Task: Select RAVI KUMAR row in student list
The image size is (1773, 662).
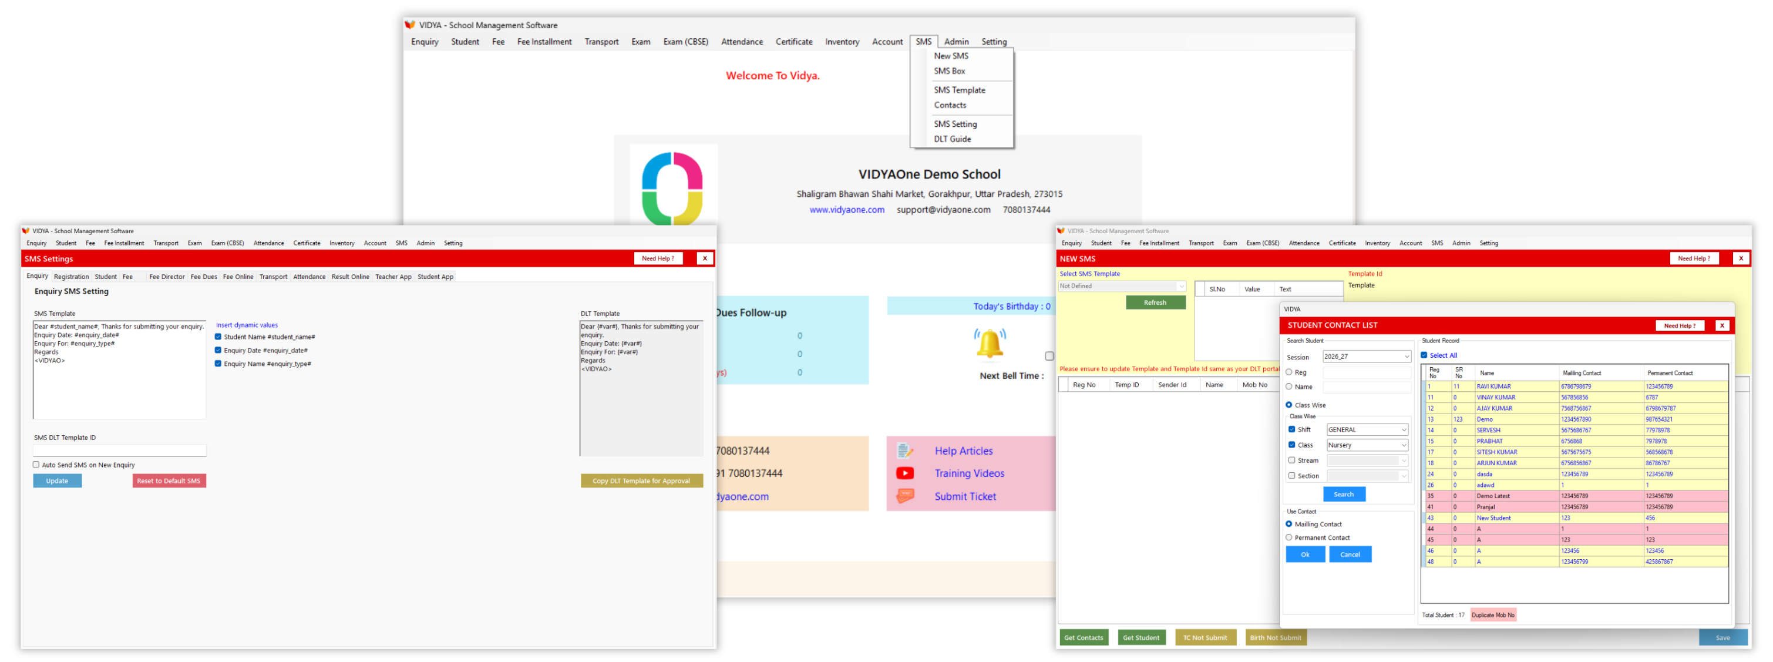Action: (x=1576, y=387)
